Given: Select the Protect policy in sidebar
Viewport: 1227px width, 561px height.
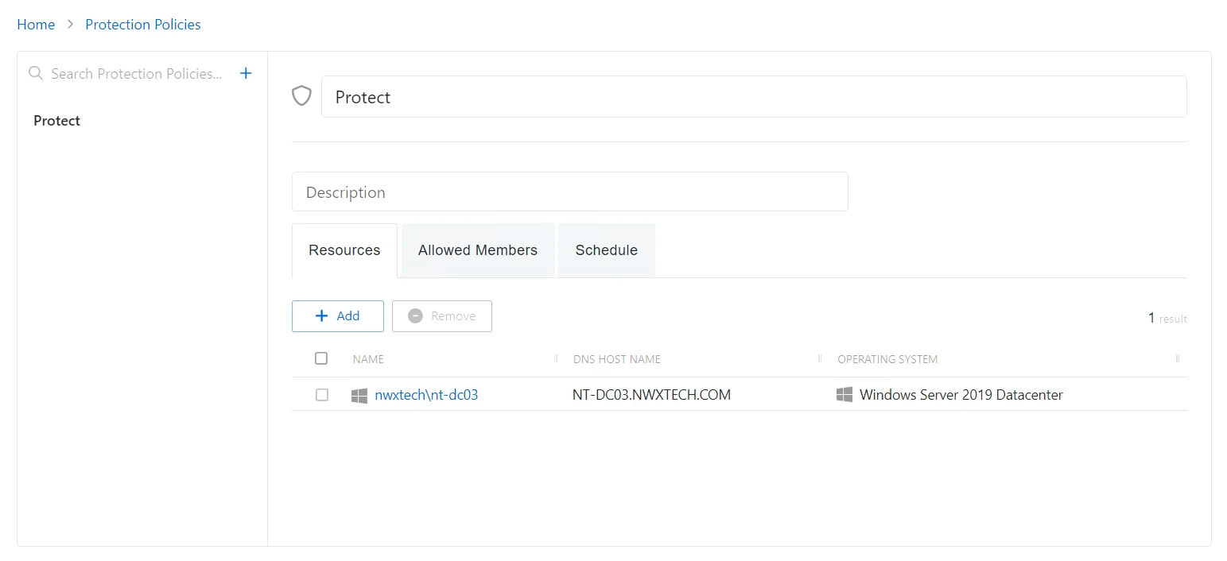Looking at the screenshot, I should coord(56,121).
